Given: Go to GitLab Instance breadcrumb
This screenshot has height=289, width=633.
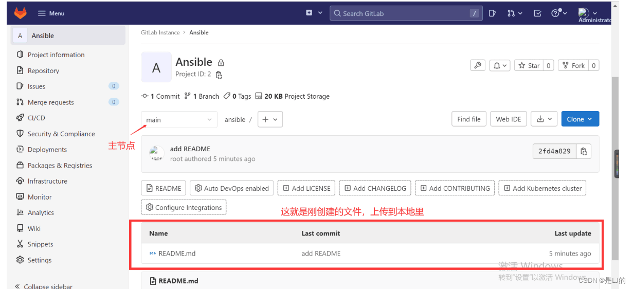Looking at the screenshot, I should point(160,32).
